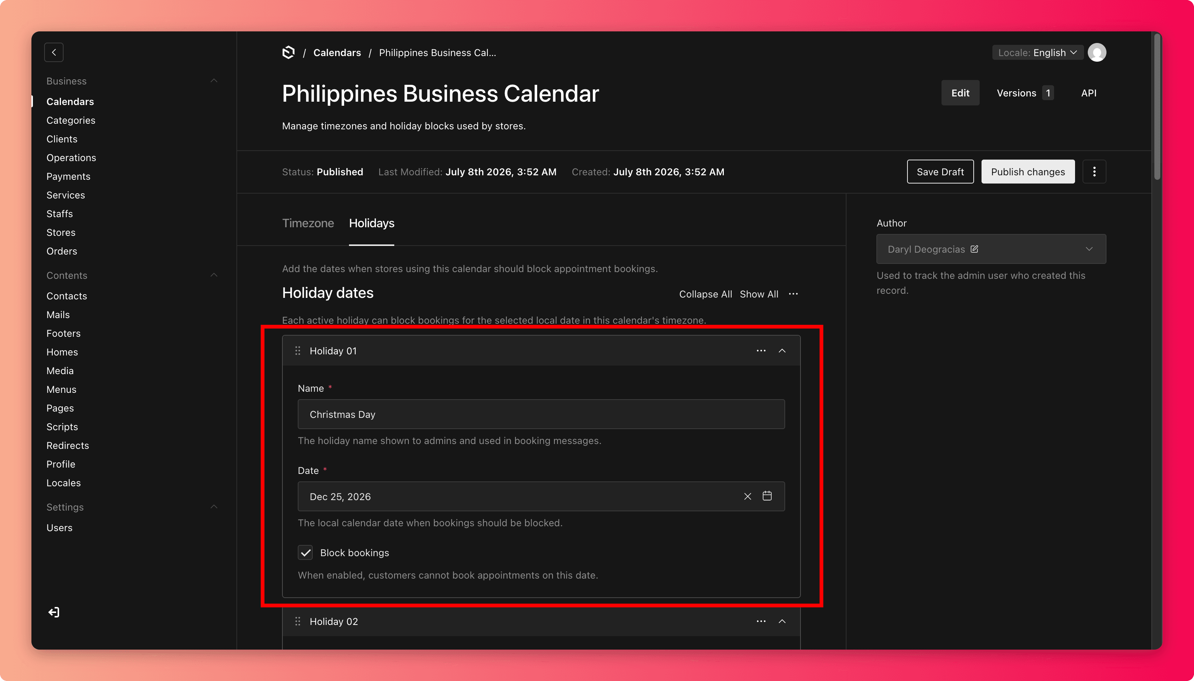Open the Versions tab
The image size is (1194, 681).
[x=1025, y=93]
